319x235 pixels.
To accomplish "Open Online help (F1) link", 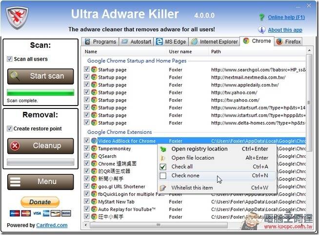I will pos(286,17).
